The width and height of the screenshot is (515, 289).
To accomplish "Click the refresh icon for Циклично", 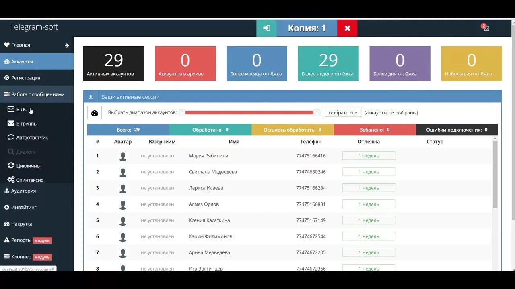I will [11, 166].
